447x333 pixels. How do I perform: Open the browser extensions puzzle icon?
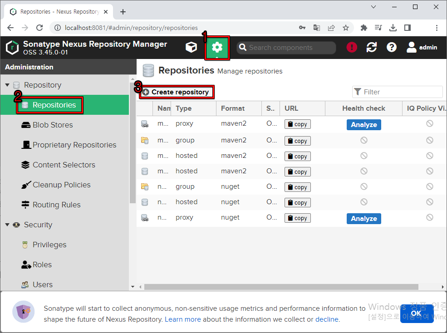tap(364, 28)
